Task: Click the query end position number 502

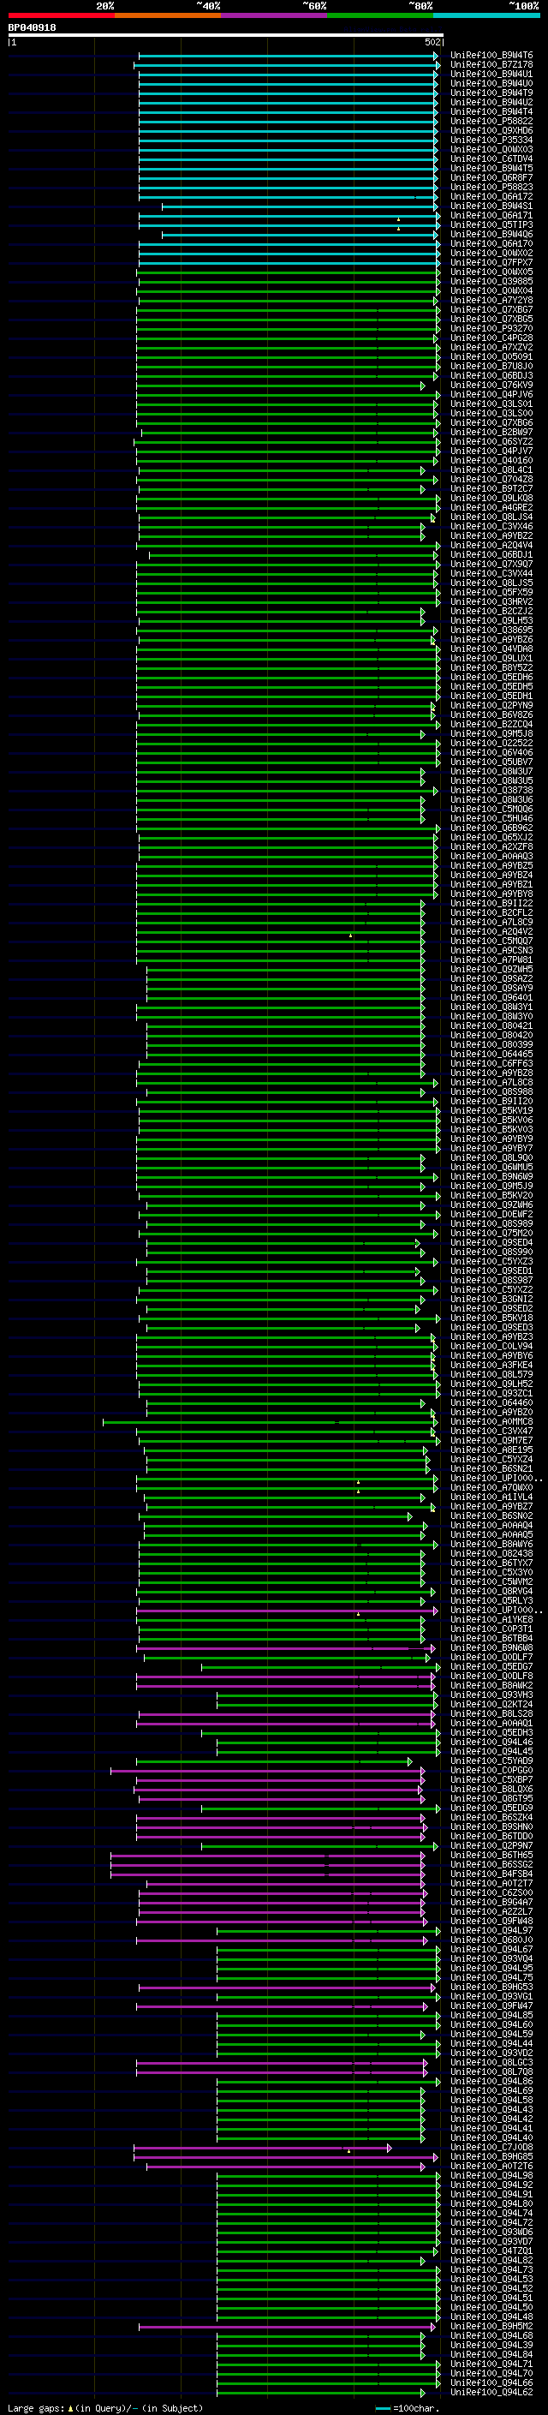Action: [x=432, y=42]
